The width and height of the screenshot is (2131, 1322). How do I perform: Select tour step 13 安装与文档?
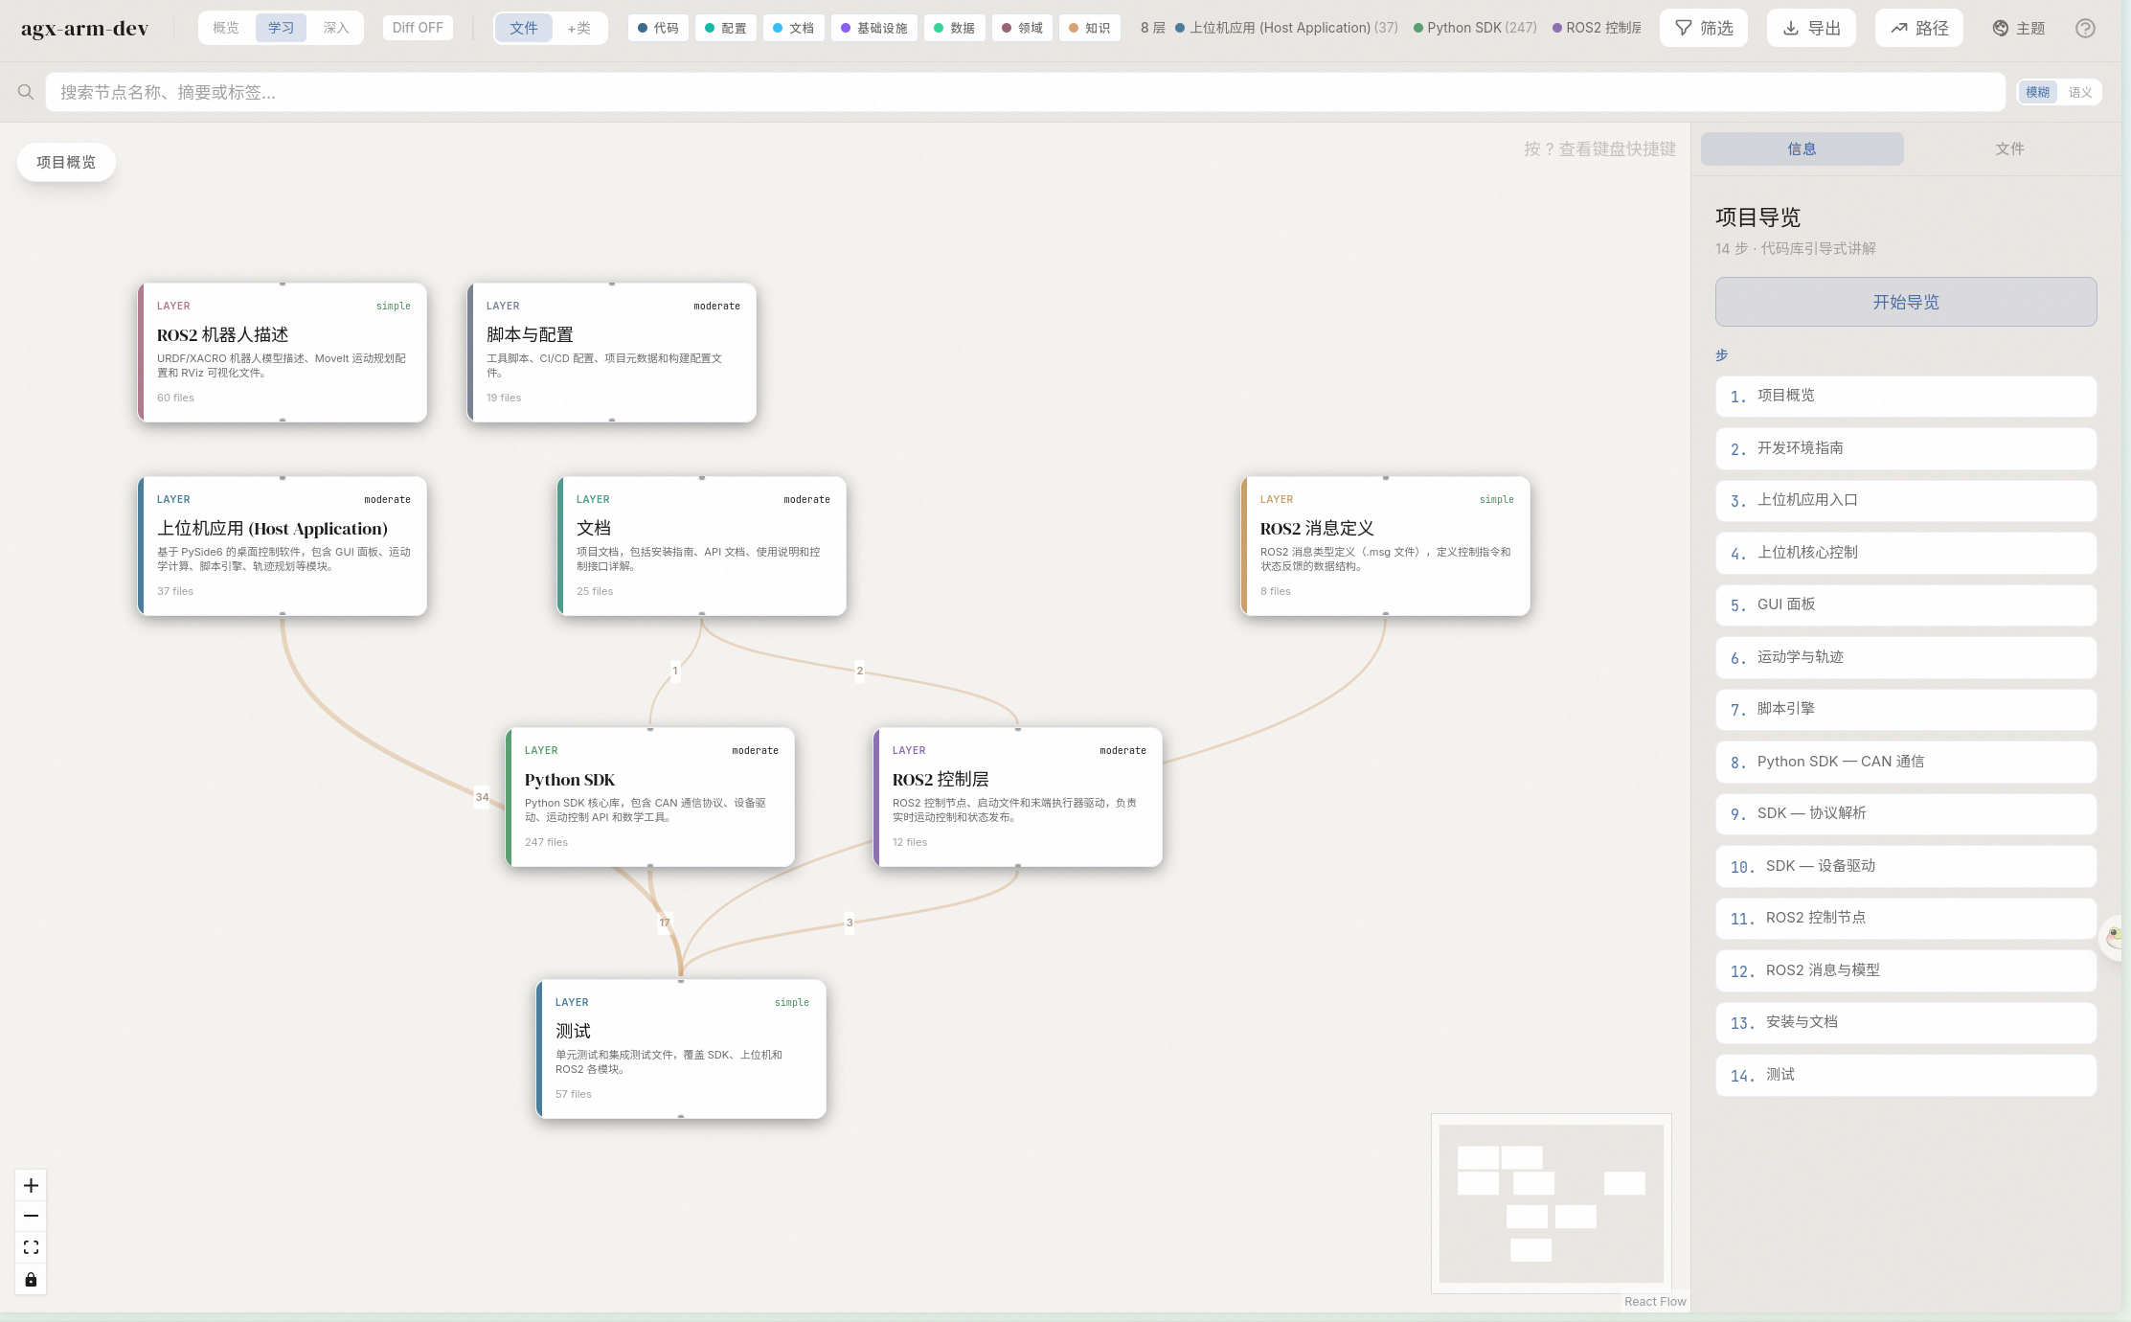(x=1905, y=1022)
